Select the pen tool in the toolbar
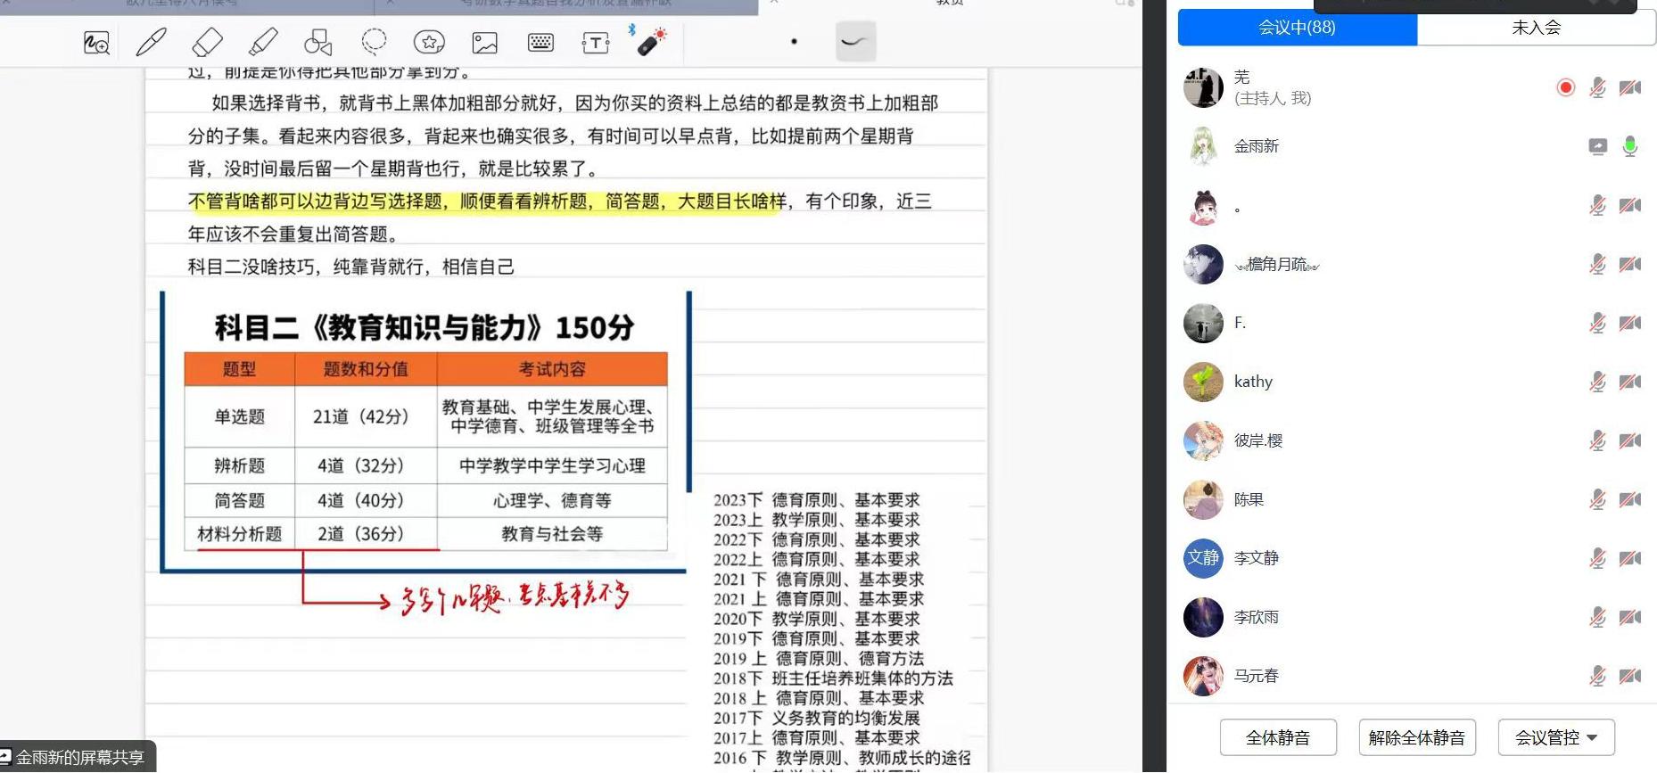The image size is (1657, 773). (x=151, y=42)
